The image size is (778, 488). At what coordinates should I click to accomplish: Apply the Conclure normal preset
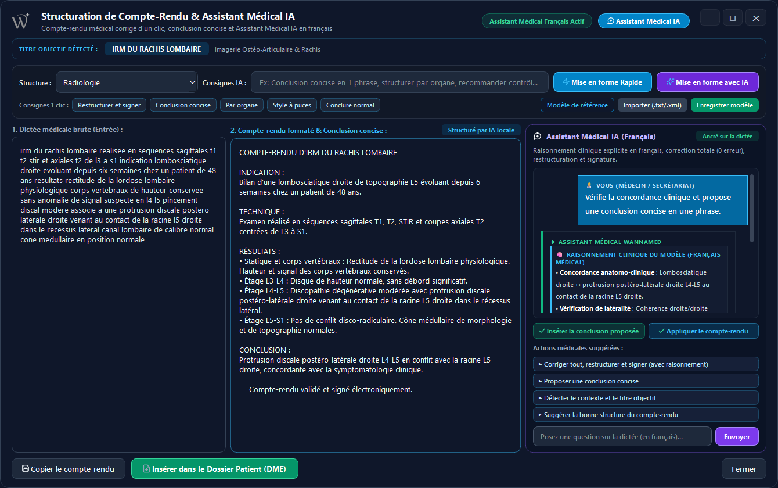(x=350, y=105)
